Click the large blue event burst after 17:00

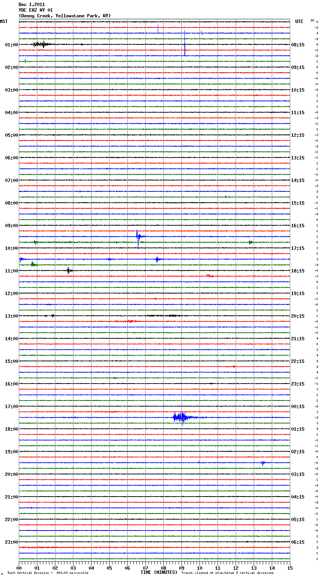(x=183, y=417)
